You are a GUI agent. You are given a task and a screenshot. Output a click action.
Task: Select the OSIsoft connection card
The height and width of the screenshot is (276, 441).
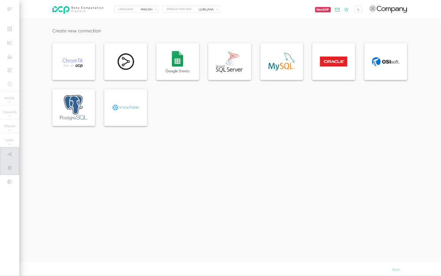pos(385,62)
